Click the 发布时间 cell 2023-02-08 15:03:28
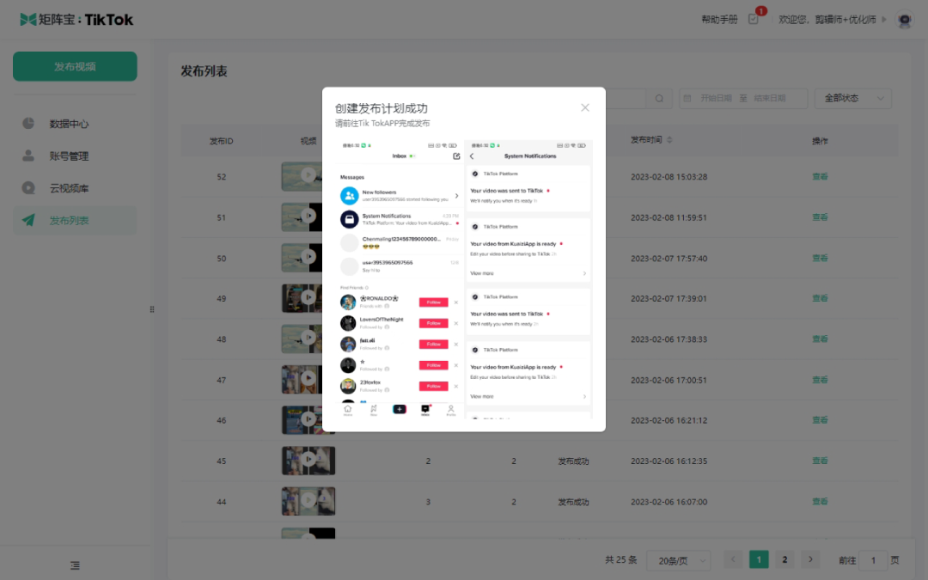928x580 pixels. coord(669,176)
